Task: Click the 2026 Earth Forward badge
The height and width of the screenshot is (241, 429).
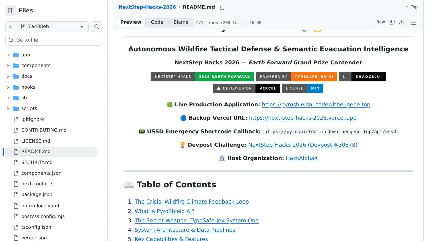Action: 202,77
